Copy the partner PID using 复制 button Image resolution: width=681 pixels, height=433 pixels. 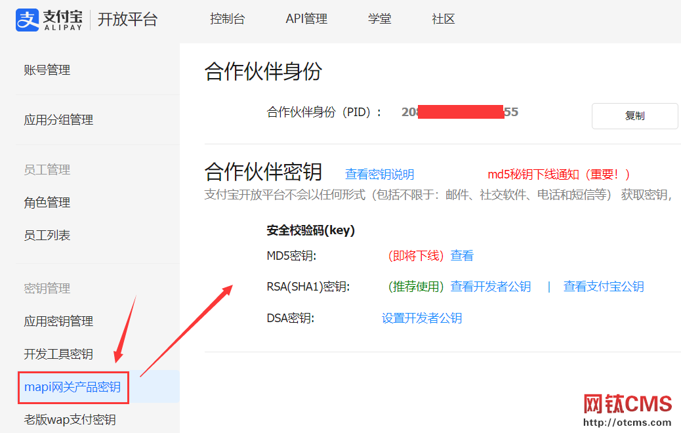point(634,115)
